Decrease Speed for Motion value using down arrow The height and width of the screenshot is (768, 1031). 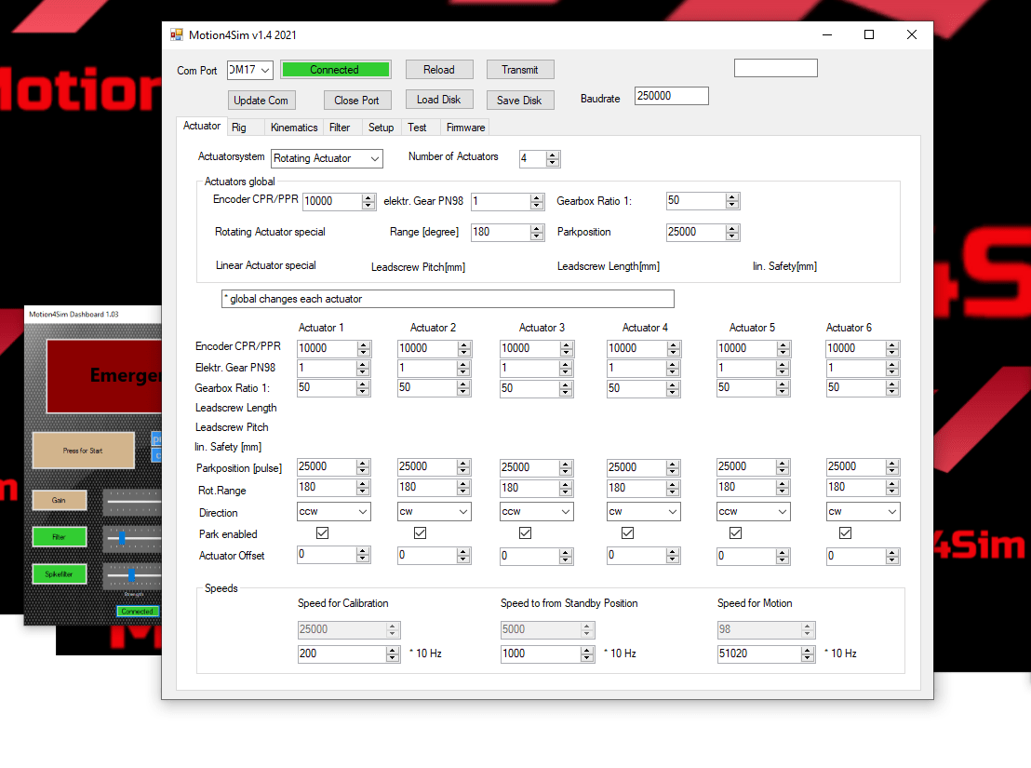pos(808,657)
